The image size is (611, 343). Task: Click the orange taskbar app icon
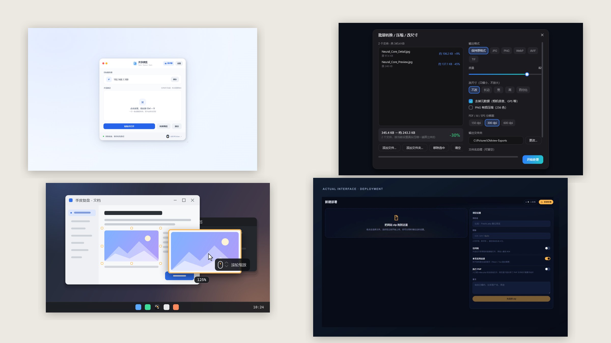tap(176, 307)
